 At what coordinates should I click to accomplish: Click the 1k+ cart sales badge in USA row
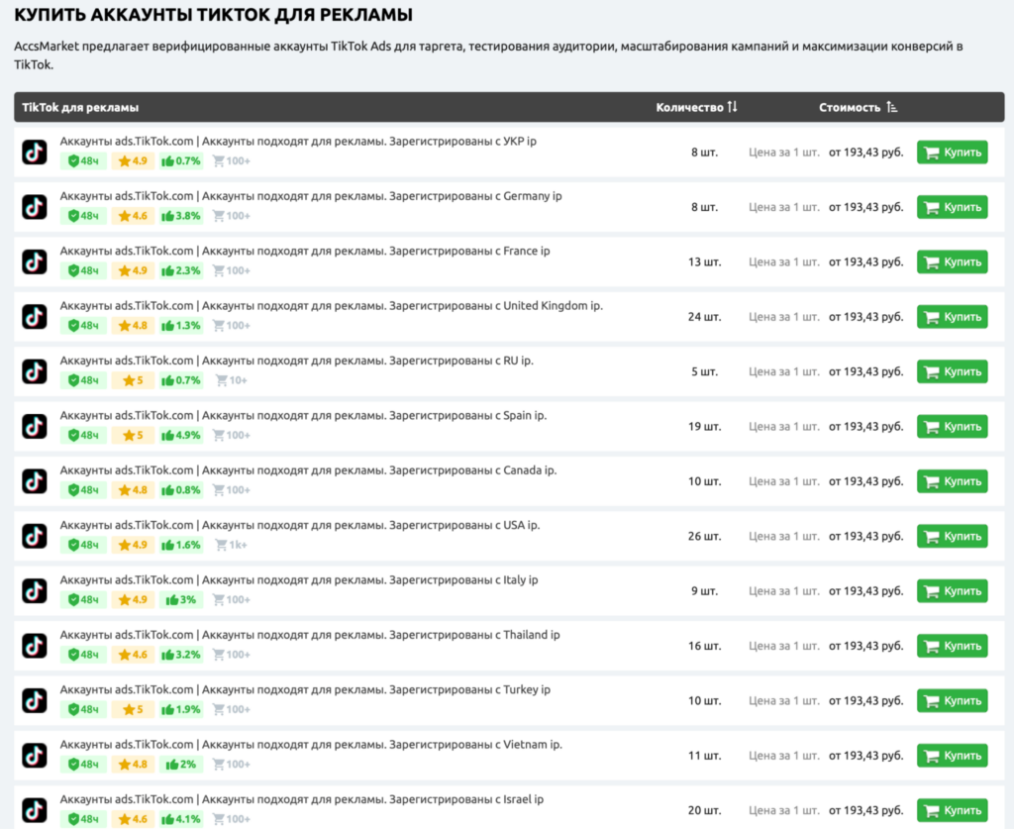tap(232, 545)
